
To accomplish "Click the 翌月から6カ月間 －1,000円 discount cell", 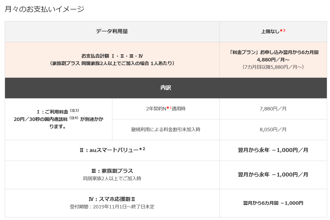I will [273, 203].
